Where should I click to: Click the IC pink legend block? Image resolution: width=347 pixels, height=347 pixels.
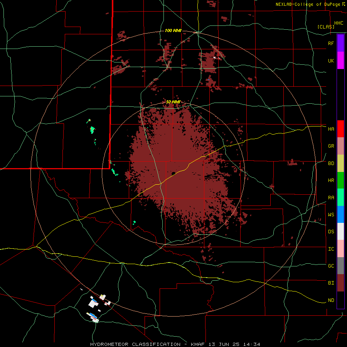pyautogui.click(x=340, y=249)
